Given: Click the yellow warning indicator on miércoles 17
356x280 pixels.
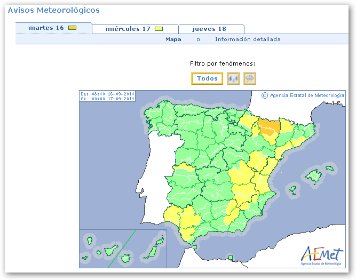Looking at the screenshot, I should coord(159,29).
